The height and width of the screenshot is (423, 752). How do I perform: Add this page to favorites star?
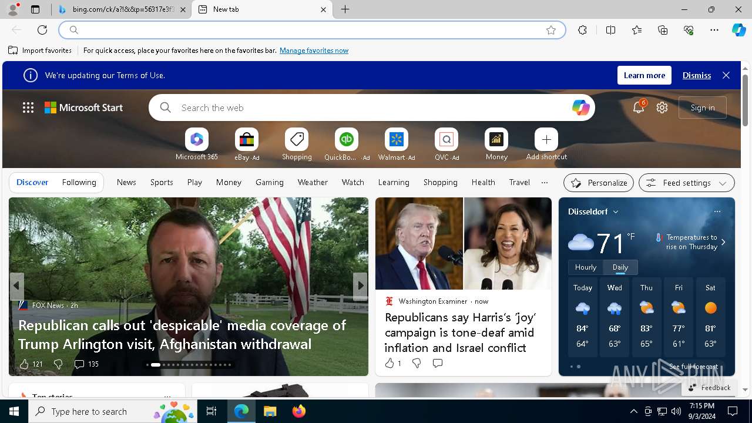551,30
